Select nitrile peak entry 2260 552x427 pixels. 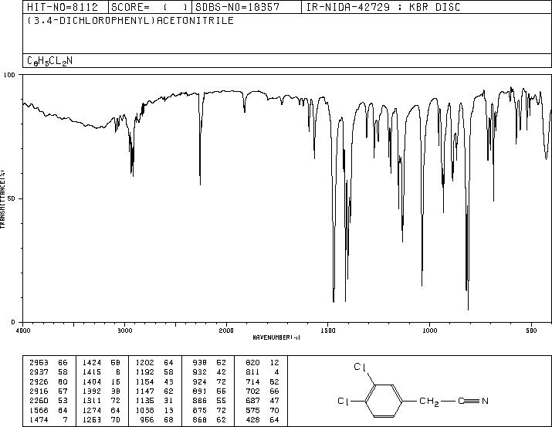pos(48,401)
